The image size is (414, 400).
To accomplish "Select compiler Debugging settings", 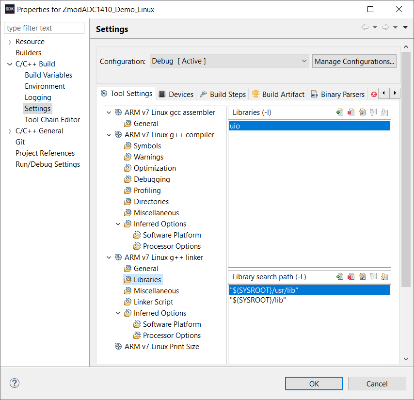I will pos(152,179).
